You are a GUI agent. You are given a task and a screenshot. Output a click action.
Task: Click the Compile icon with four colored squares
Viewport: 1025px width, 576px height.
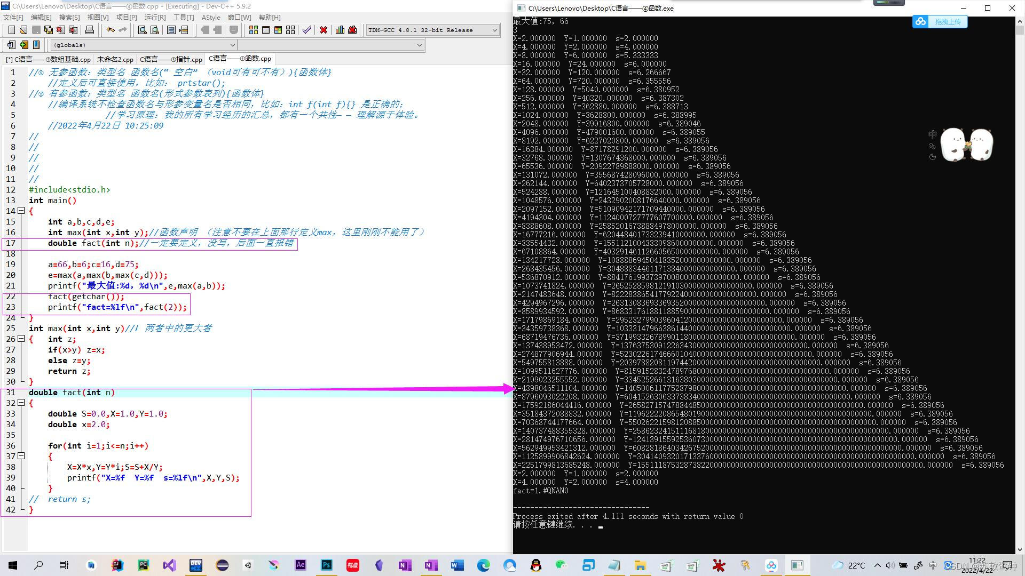[x=253, y=30]
